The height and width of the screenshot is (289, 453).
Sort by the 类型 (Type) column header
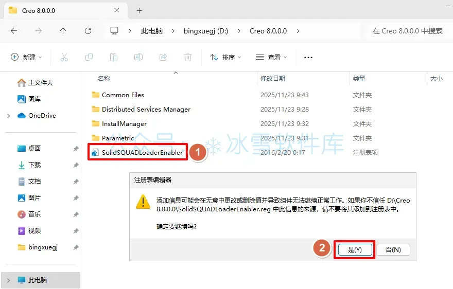click(x=359, y=79)
